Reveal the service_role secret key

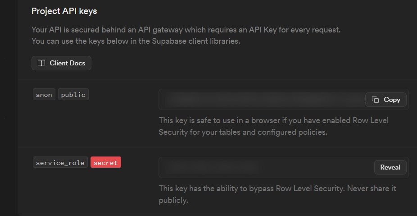390,167
